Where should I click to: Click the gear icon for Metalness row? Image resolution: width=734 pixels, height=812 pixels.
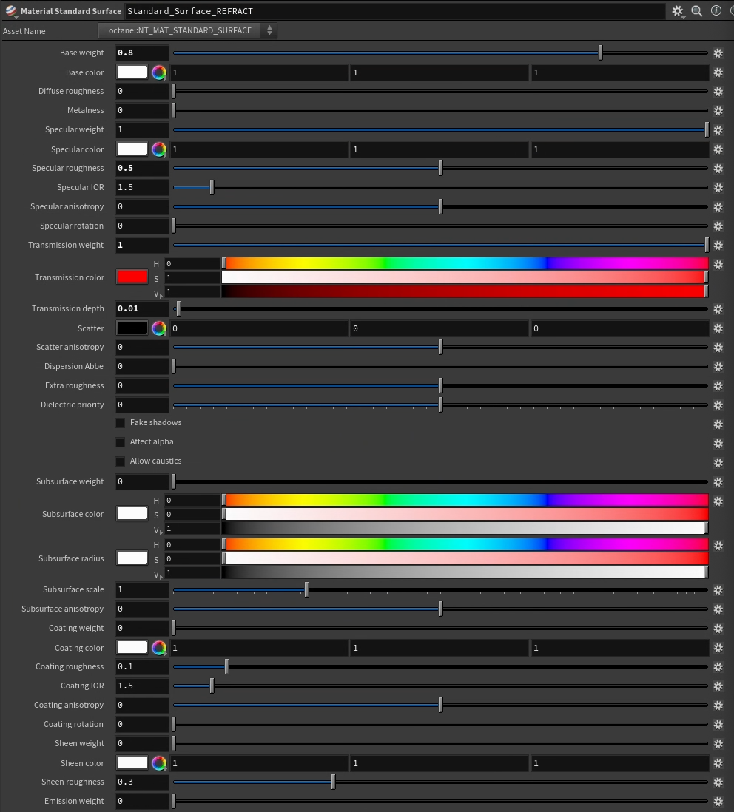718,111
